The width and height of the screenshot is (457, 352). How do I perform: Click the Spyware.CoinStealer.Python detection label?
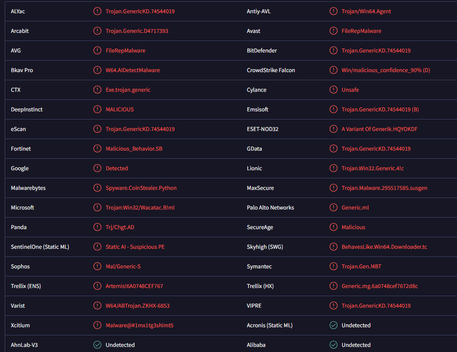tap(141, 188)
